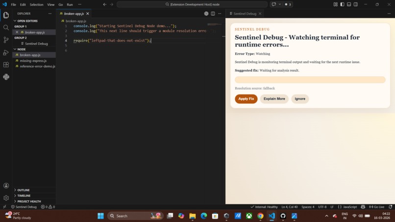Open the Extensions view

pyautogui.click(x=6, y=65)
